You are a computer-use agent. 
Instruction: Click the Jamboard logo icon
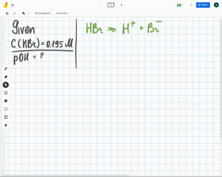6,5
